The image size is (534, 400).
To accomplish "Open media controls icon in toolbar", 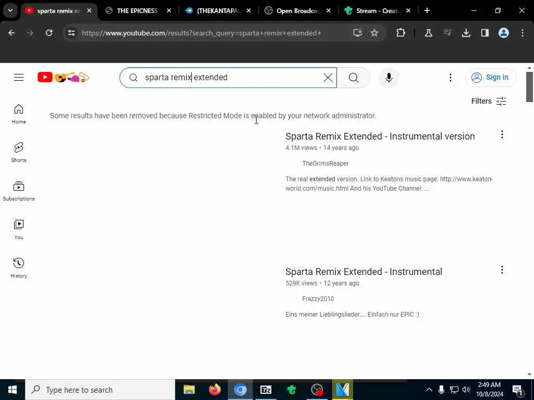I will [x=447, y=33].
